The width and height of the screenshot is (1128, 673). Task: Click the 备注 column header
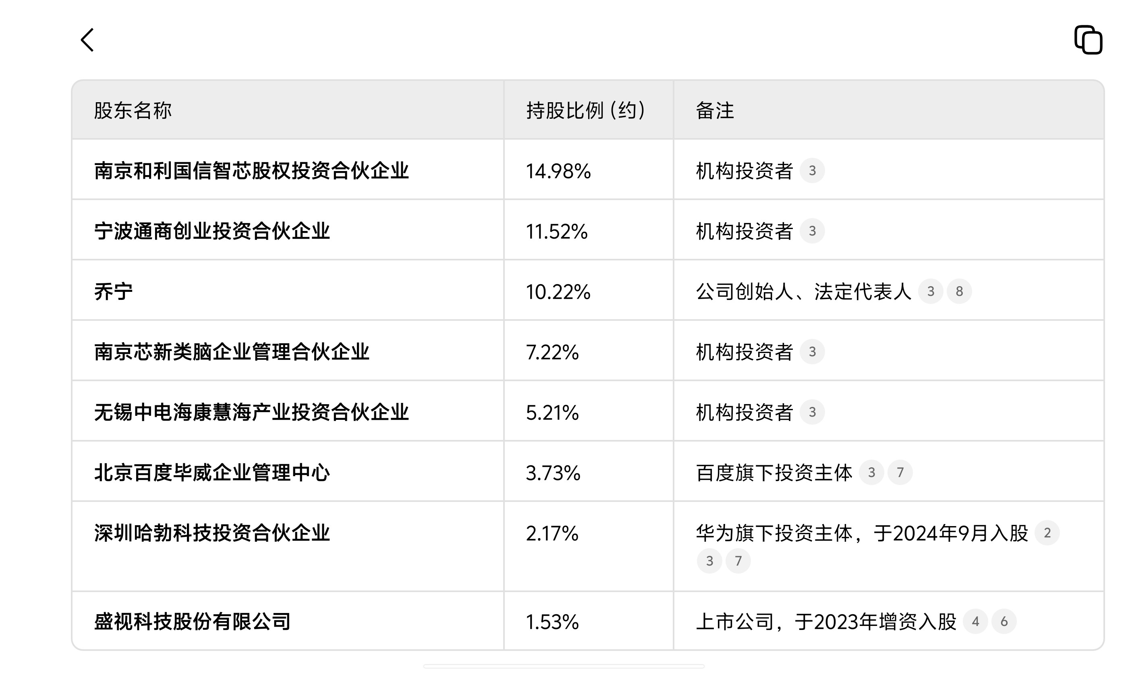tap(715, 110)
